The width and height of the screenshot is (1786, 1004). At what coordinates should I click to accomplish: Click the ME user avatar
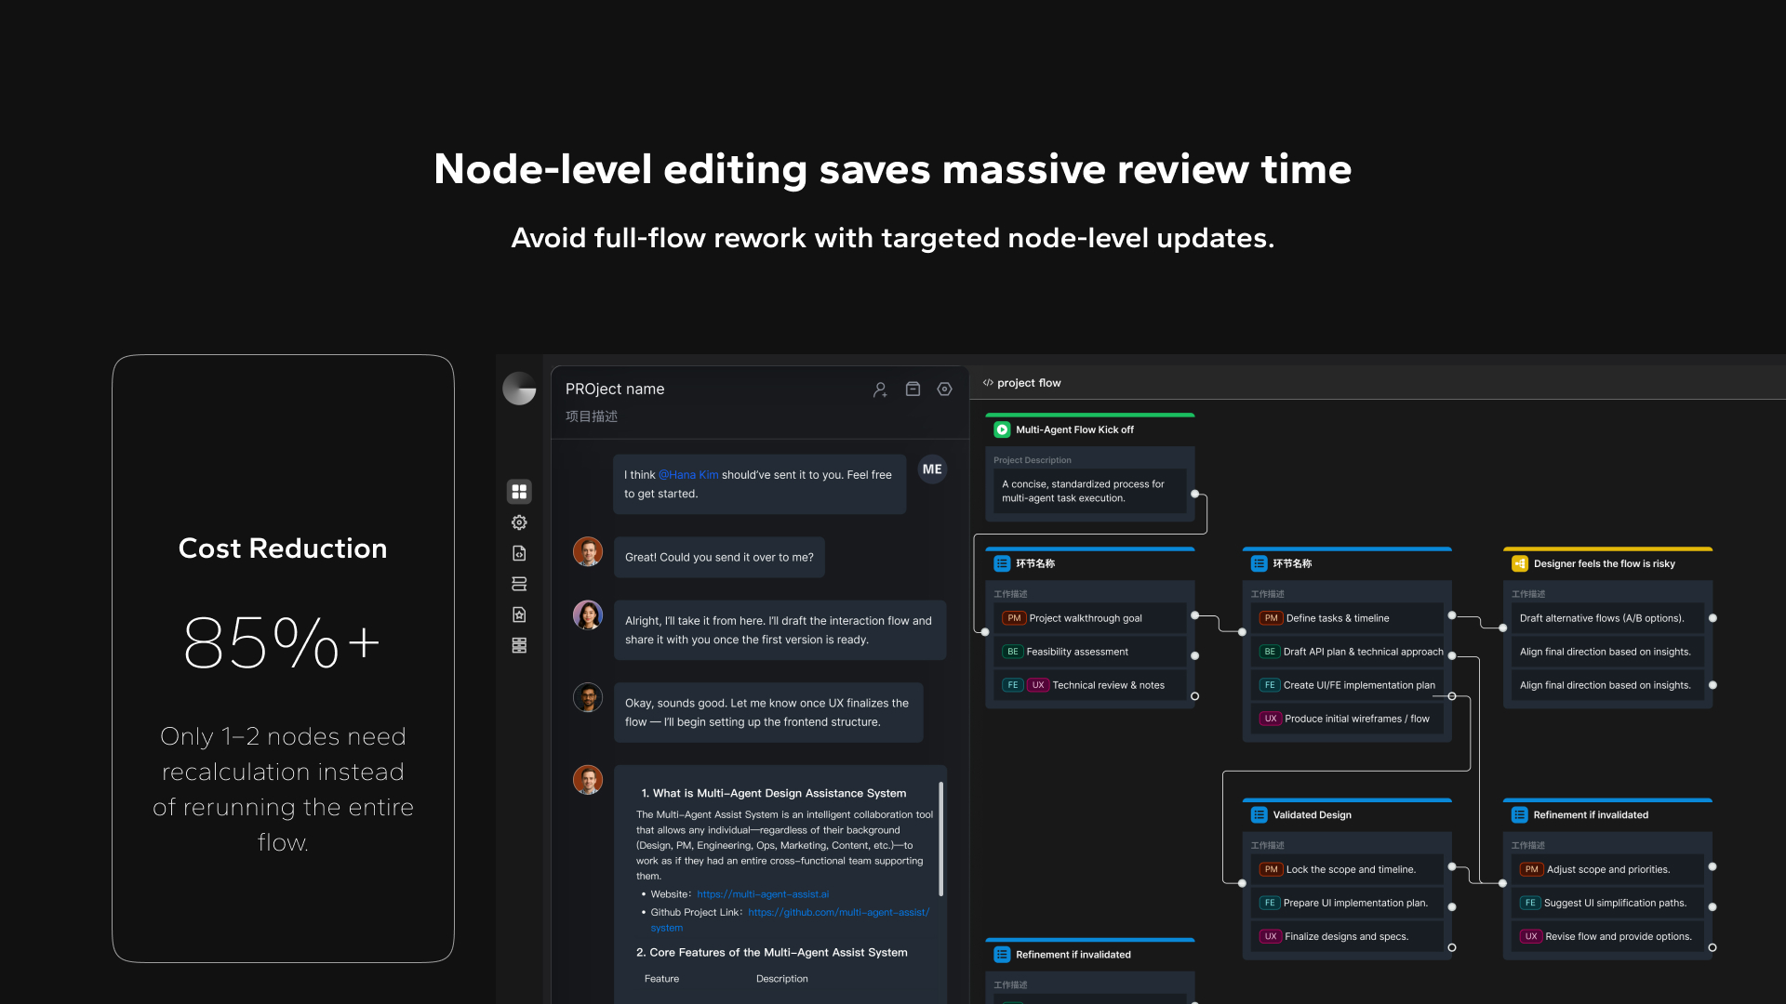click(932, 469)
